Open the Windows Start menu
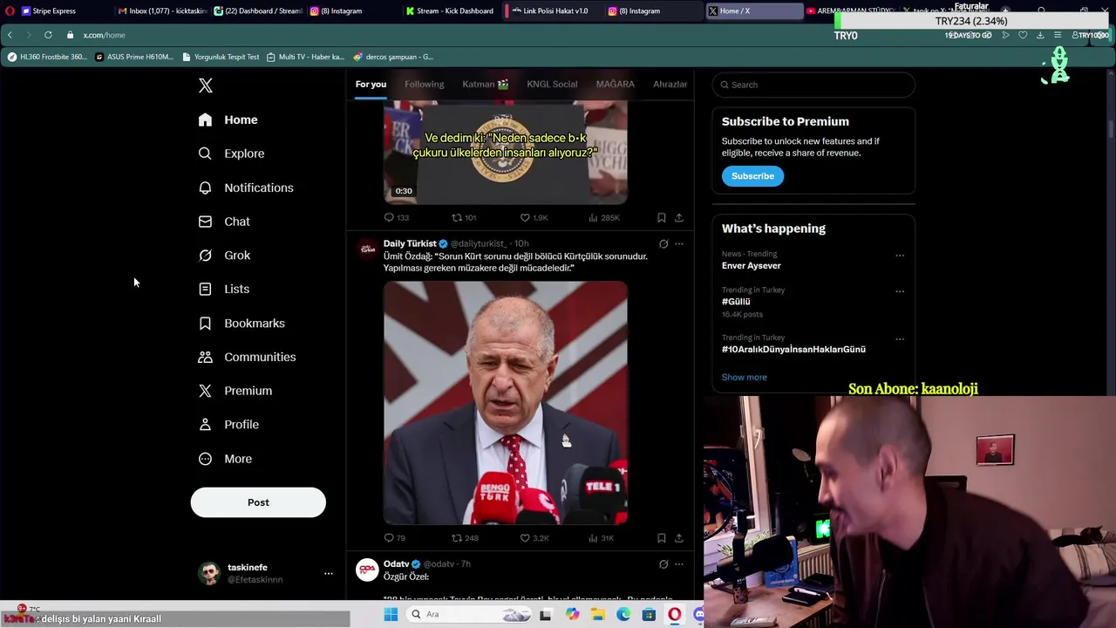The image size is (1116, 628). (391, 614)
